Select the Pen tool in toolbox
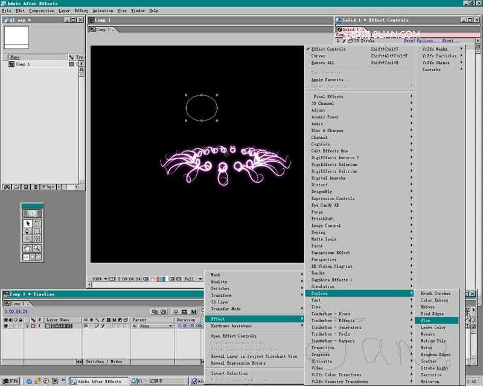The height and width of the screenshot is (386, 483). coord(27,231)
